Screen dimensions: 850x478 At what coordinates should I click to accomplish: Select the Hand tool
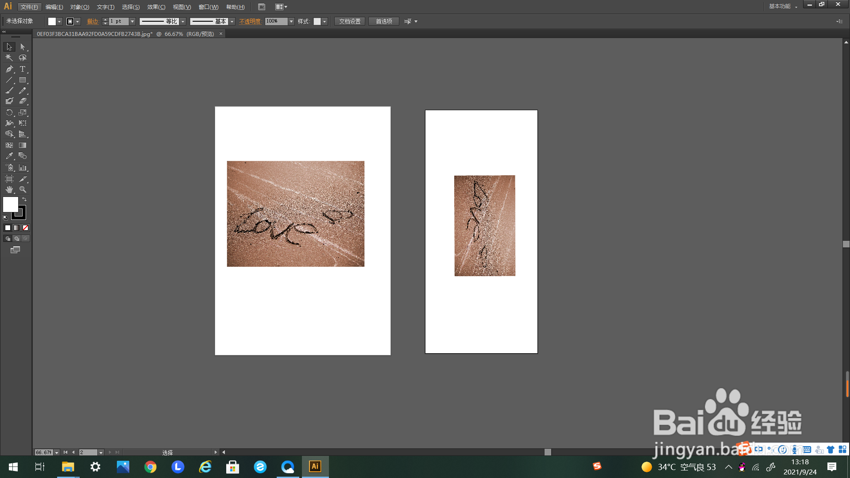(x=9, y=189)
